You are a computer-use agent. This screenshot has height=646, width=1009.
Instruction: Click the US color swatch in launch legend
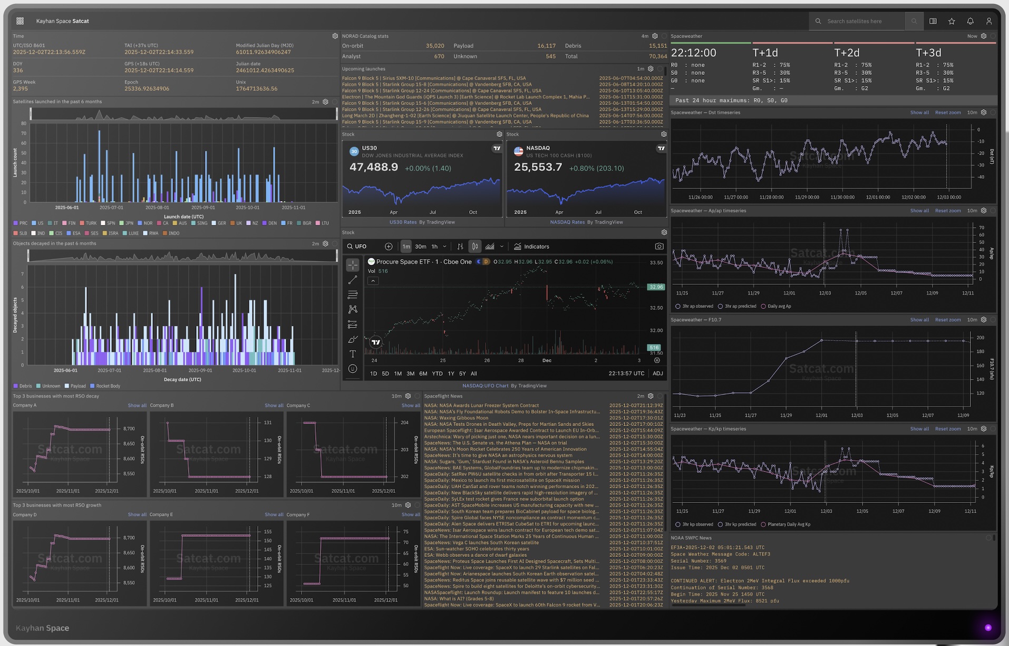(x=35, y=223)
